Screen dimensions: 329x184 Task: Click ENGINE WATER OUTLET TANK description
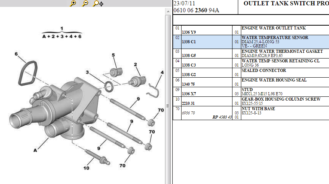(273, 28)
